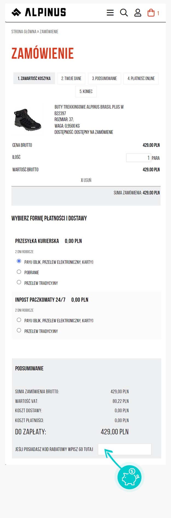This screenshot has width=171, height=518.
Task: Open the hamburger navigation menu
Action: click(110, 13)
